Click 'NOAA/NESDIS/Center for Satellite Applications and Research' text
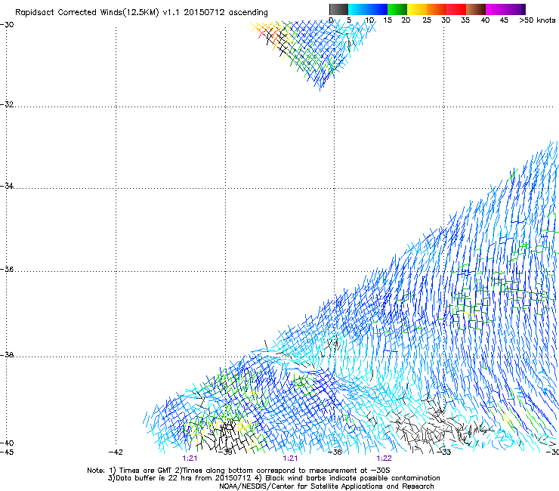The width and height of the screenshot is (559, 491). (x=326, y=486)
